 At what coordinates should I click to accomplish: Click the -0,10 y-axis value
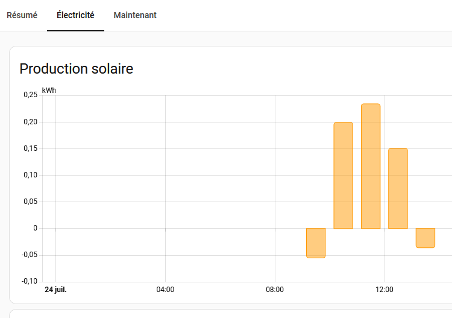tap(30, 281)
